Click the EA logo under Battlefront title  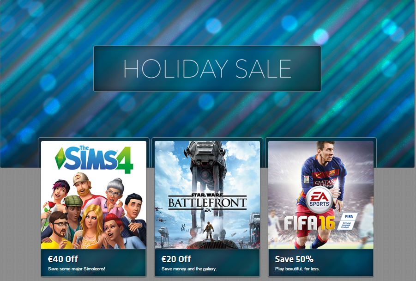[207, 210]
